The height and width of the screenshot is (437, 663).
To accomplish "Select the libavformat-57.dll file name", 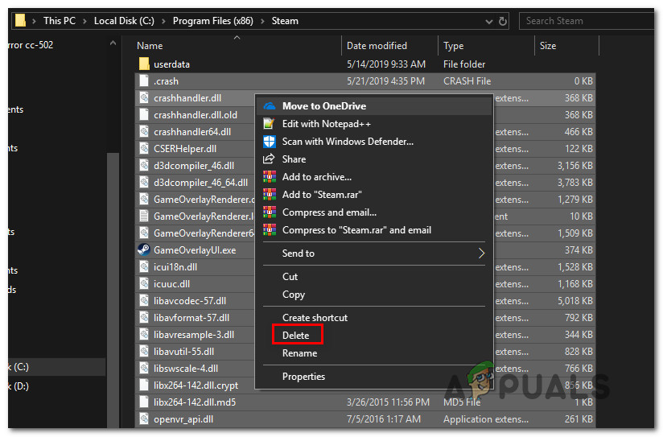I will [191, 318].
